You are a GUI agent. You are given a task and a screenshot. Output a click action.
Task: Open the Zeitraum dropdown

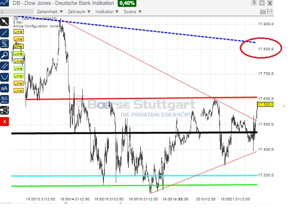pyautogui.click(x=79, y=12)
